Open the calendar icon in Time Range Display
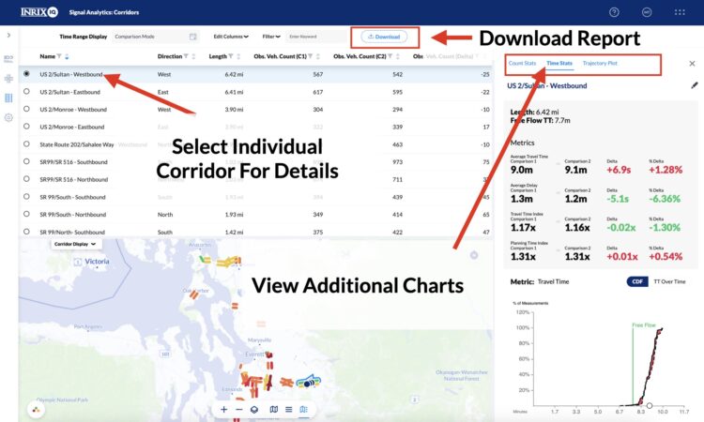The width and height of the screenshot is (704, 422). [x=193, y=37]
